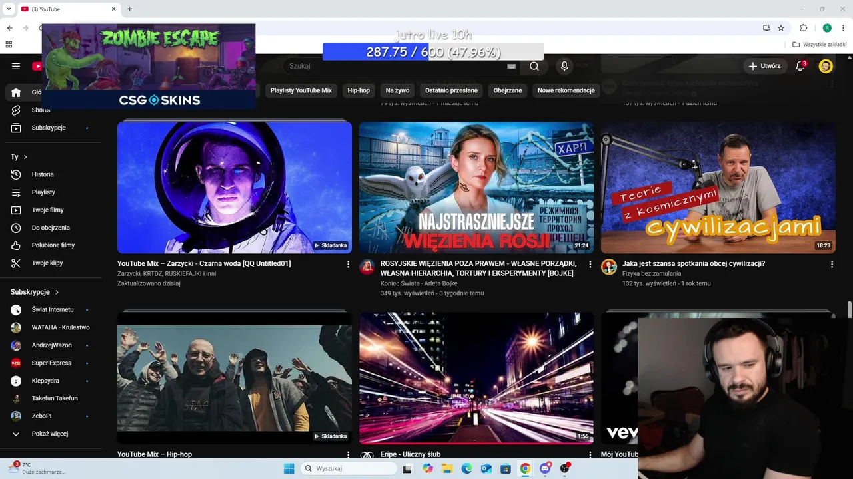Open the Zarzycki Czarna woda mix thumbnail
The image size is (853, 479).
pyautogui.click(x=235, y=188)
